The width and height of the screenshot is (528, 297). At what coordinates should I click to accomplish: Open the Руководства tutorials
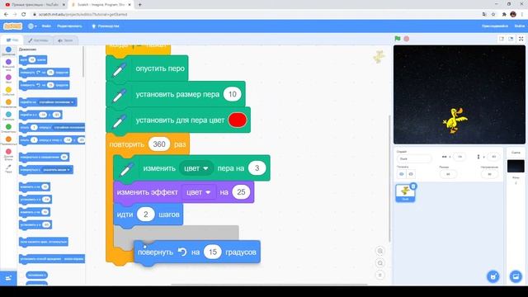click(106, 26)
